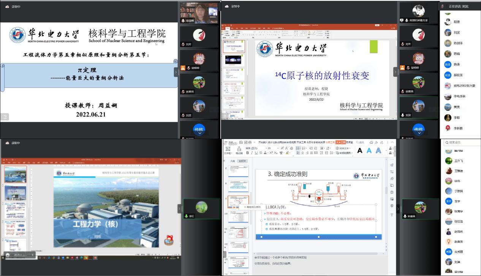Toggle Underline formatting in the WPS ribbon

(x=256, y=153)
